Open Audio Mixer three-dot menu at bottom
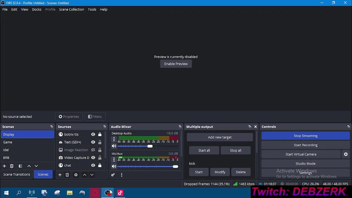The height and width of the screenshot is (198, 352). (122, 175)
